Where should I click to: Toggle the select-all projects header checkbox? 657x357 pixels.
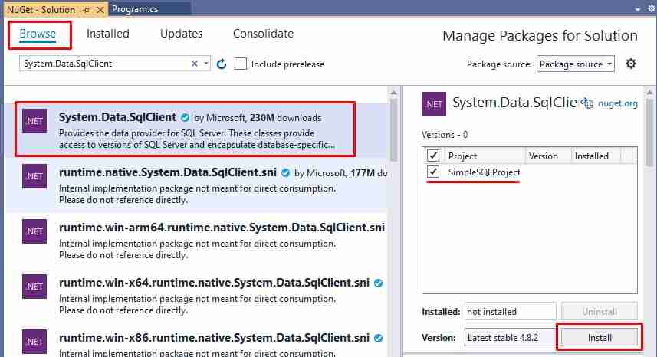(x=433, y=156)
